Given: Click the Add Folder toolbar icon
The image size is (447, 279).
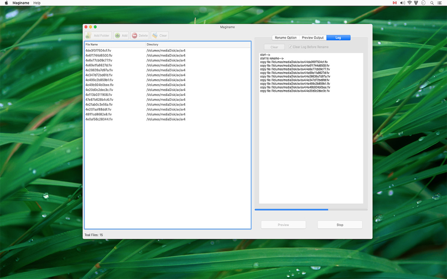Looking at the screenshot, I should [x=88, y=36].
